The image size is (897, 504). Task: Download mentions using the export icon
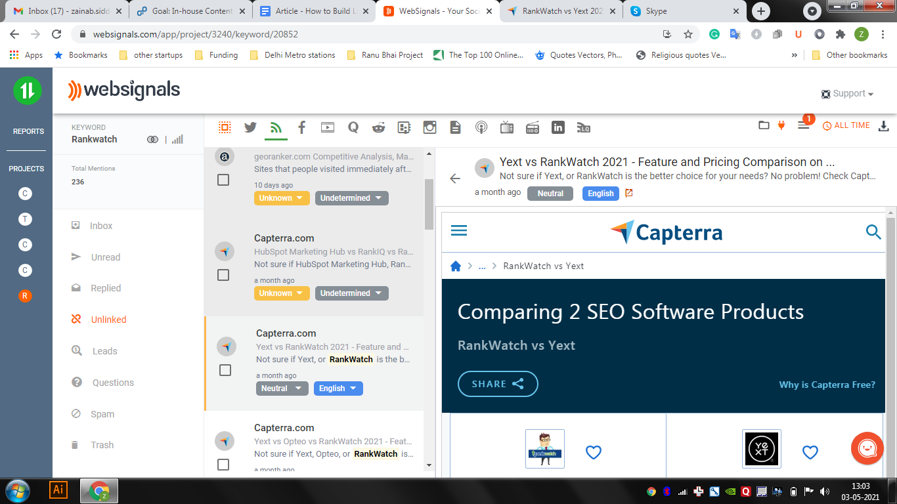(x=884, y=125)
